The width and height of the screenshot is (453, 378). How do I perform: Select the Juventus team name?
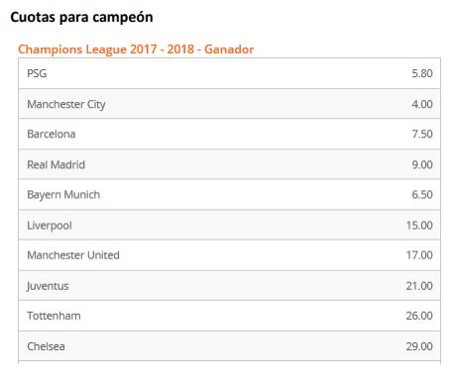tap(48, 286)
